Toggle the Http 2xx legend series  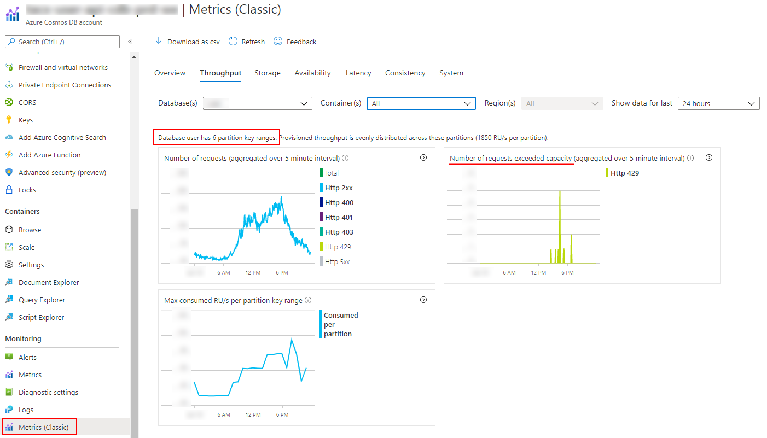pyautogui.click(x=339, y=188)
